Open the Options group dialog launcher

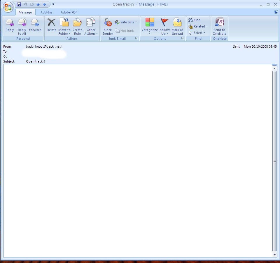pos(183,38)
